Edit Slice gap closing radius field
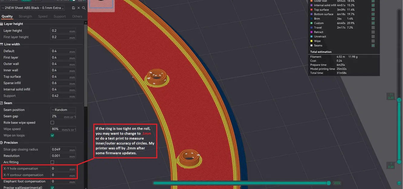Image resolution: width=403 pixels, height=189 pixels. 63,149
